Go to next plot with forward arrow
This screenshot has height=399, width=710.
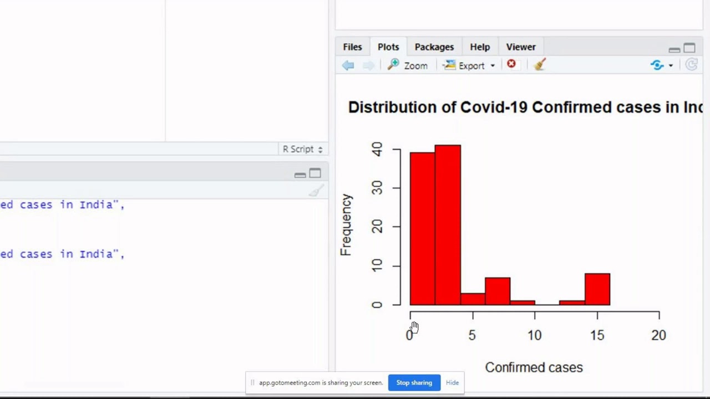[368, 65]
